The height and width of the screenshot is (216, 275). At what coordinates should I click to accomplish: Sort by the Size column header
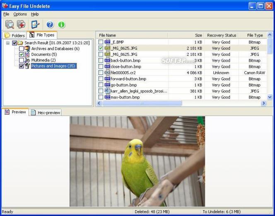pos(186,36)
